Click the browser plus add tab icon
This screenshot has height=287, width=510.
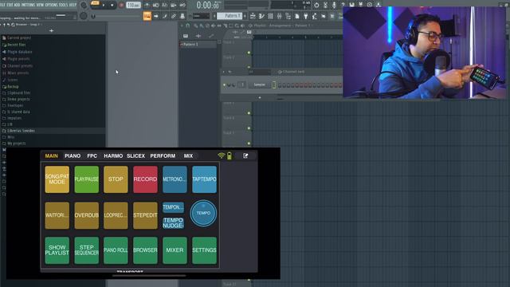(51, 30)
